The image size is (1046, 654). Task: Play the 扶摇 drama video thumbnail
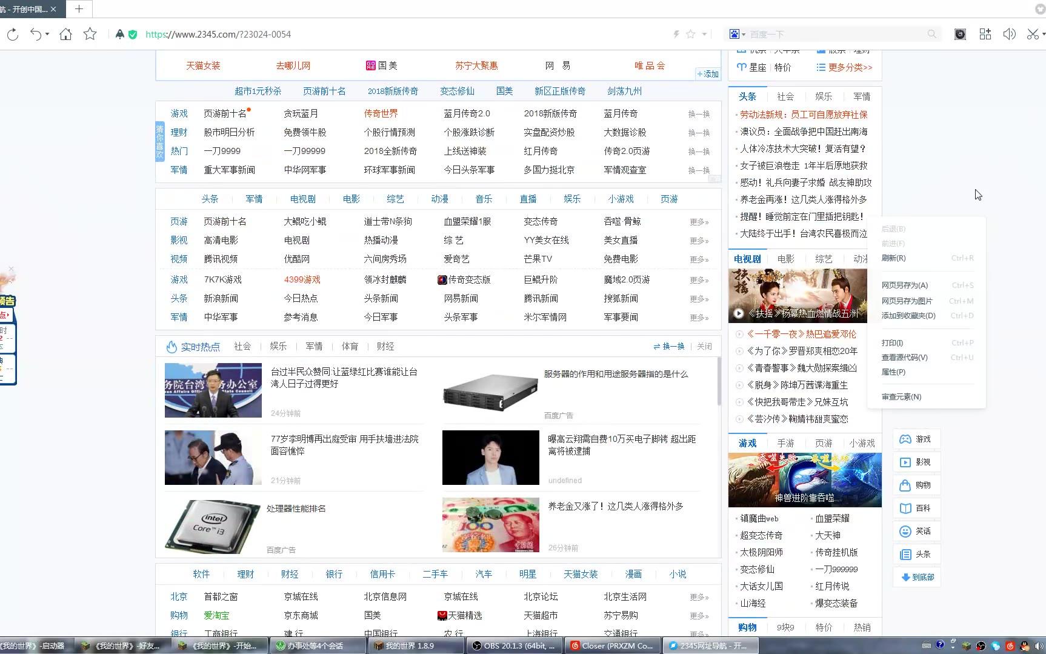(x=798, y=296)
